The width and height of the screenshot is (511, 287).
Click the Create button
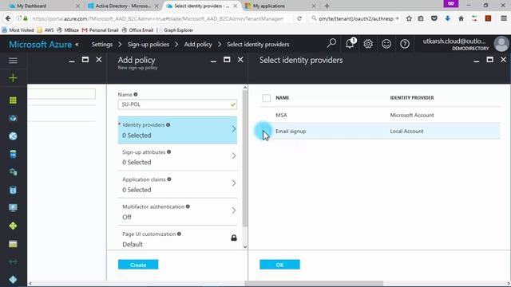(x=138, y=265)
